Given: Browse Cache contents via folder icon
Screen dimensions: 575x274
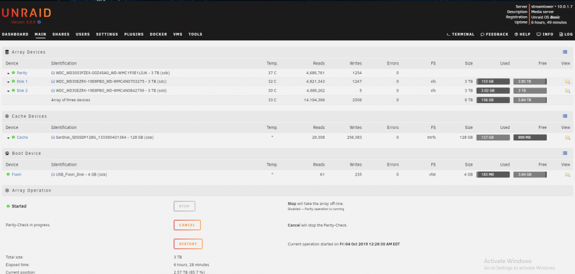Looking at the screenshot, I should (568, 138).
